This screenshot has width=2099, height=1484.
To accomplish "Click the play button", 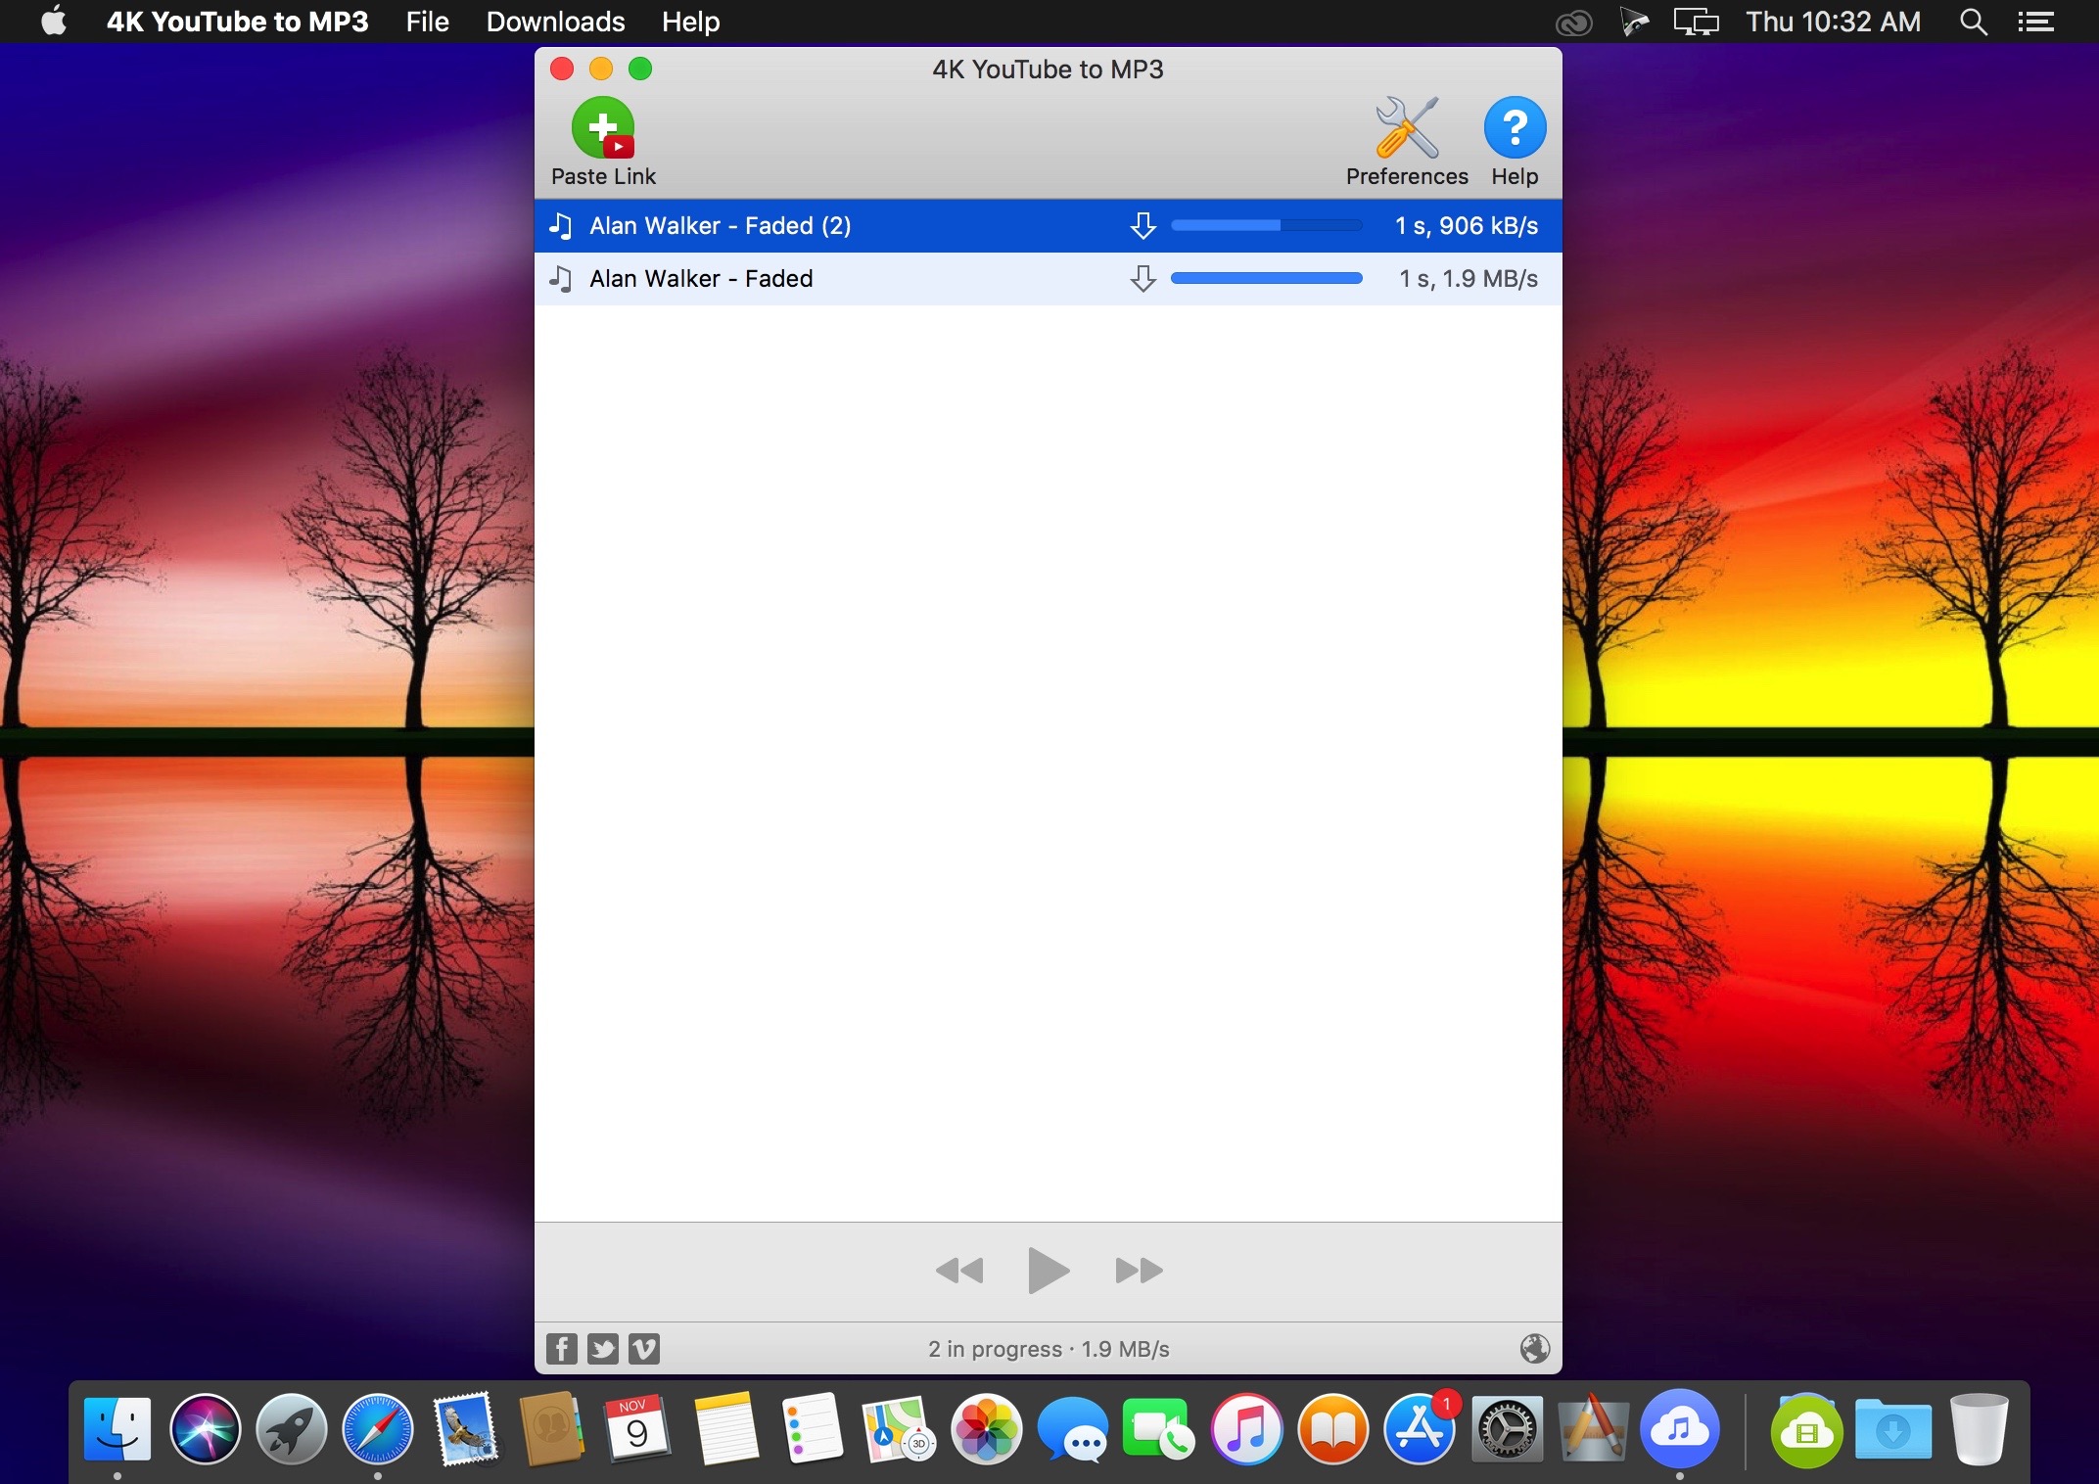I will coord(1048,1271).
